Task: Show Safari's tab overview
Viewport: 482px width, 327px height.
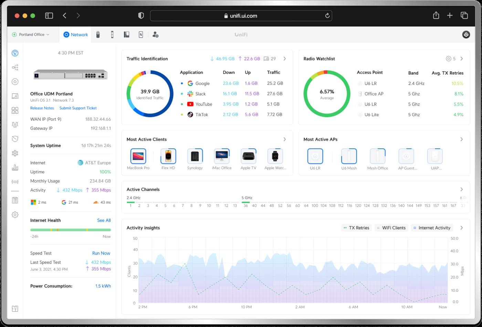Action: coord(464,15)
